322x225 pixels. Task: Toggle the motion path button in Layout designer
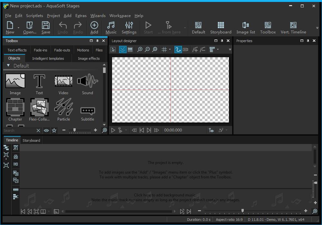tap(178, 49)
